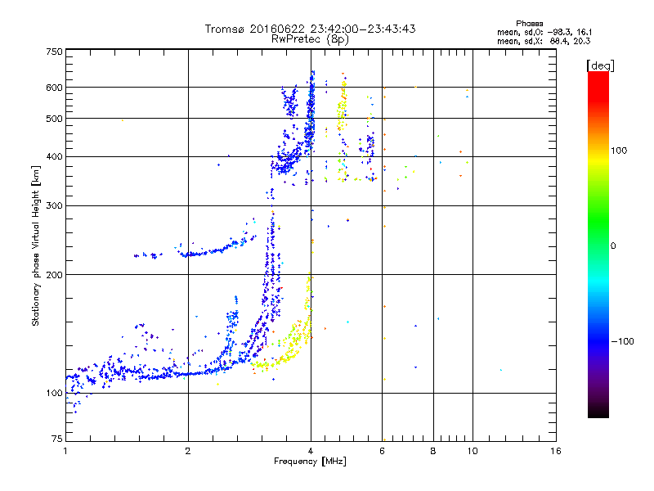Click the black bottom of the phase colorbar
Viewport: 654px width, 491px height.
point(598,414)
